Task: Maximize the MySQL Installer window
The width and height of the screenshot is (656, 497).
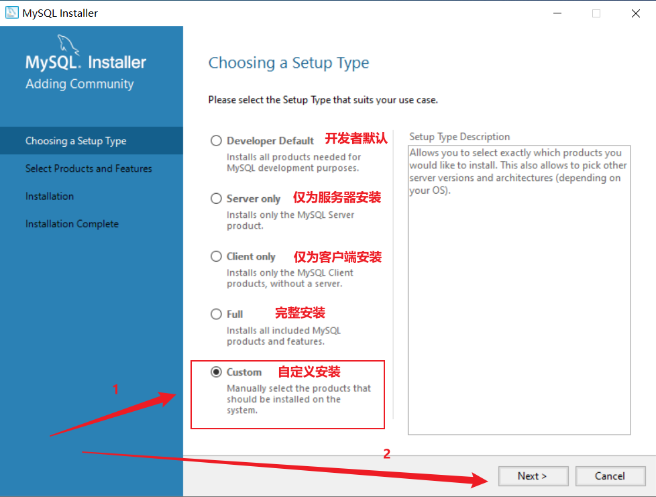Action: point(596,13)
